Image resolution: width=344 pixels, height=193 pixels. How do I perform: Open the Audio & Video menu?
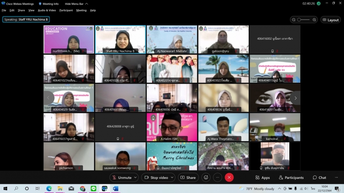coord(47,10)
